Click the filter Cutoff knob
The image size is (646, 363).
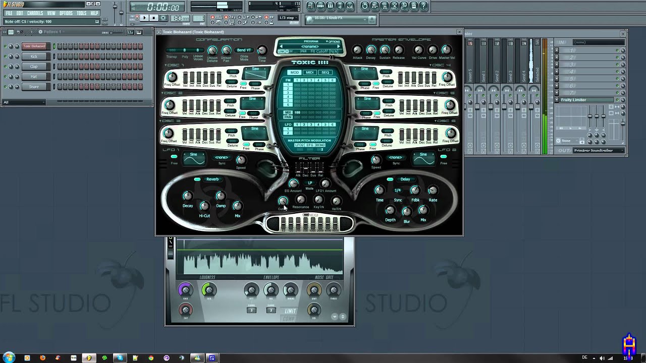[x=283, y=201]
